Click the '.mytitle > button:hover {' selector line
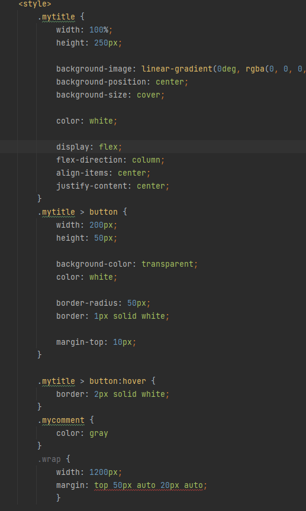 [96, 381]
